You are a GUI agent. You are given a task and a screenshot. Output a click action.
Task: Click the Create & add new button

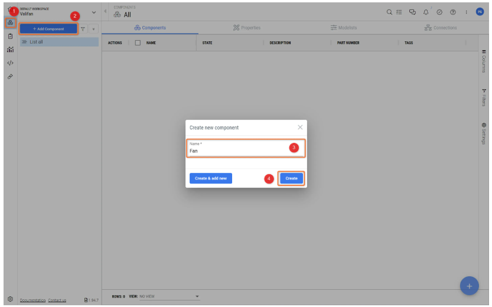[210, 178]
